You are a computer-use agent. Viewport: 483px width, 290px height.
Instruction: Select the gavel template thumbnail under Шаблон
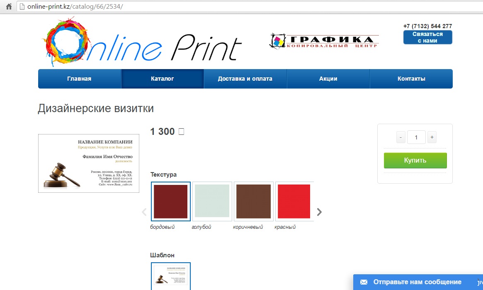171,276
